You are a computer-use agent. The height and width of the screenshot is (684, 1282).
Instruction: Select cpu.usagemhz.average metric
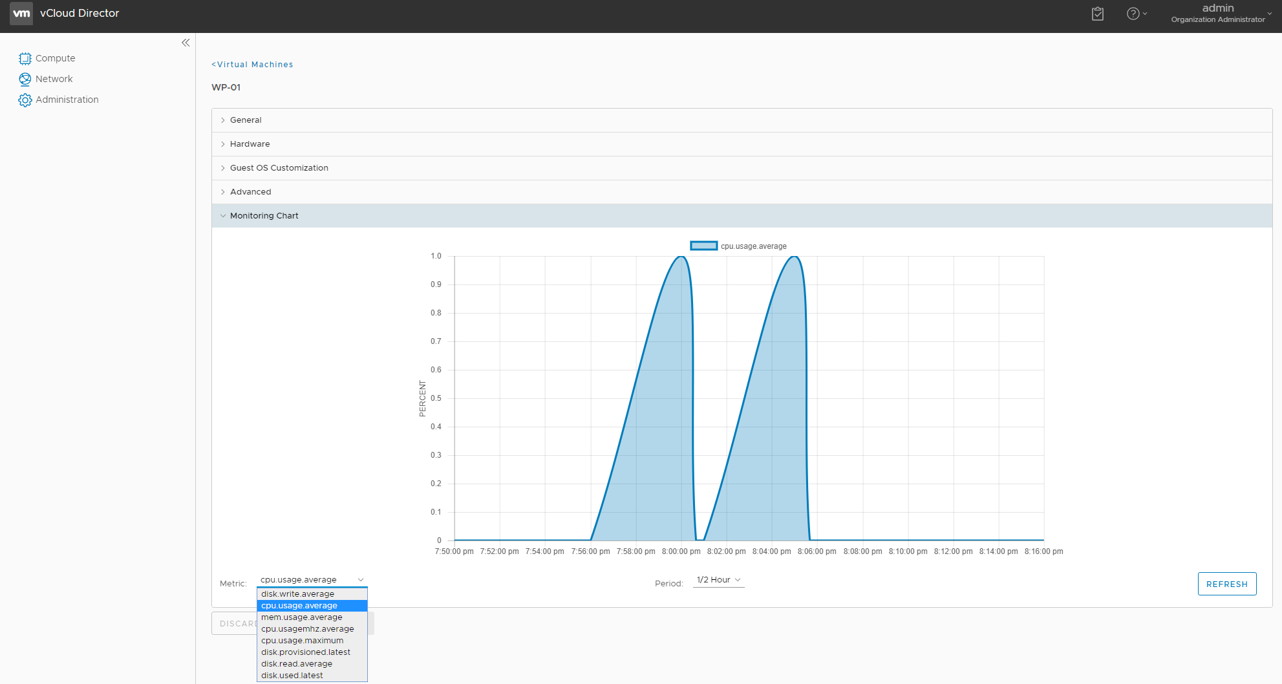(312, 629)
